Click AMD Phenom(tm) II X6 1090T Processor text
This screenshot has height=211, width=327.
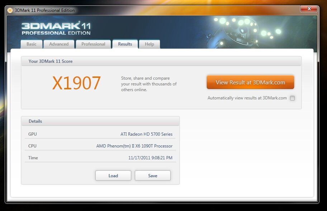[x=134, y=146]
